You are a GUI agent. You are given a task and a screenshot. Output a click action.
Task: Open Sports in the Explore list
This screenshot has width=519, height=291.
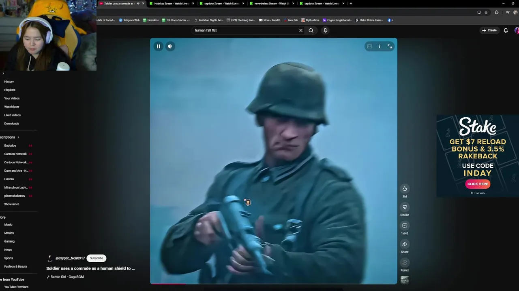[x=9, y=258]
